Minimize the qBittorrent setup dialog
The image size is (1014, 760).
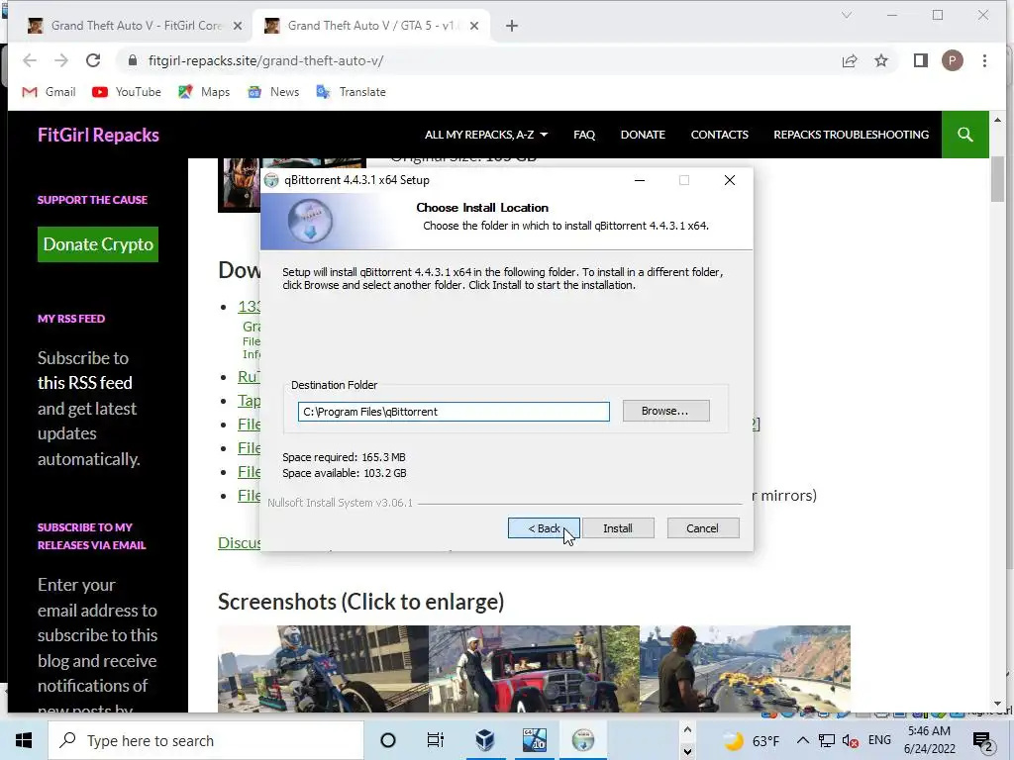pyautogui.click(x=640, y=180)
